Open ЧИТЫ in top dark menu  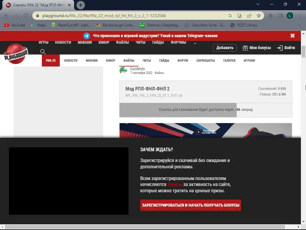[140, 43]
